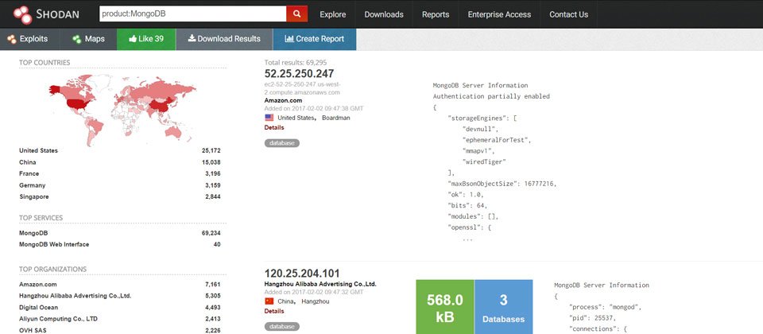Image resolution: width=763 pixels, height=334 pixels.
Task: Click the Exploits icon
Action: tap(11, 39)
